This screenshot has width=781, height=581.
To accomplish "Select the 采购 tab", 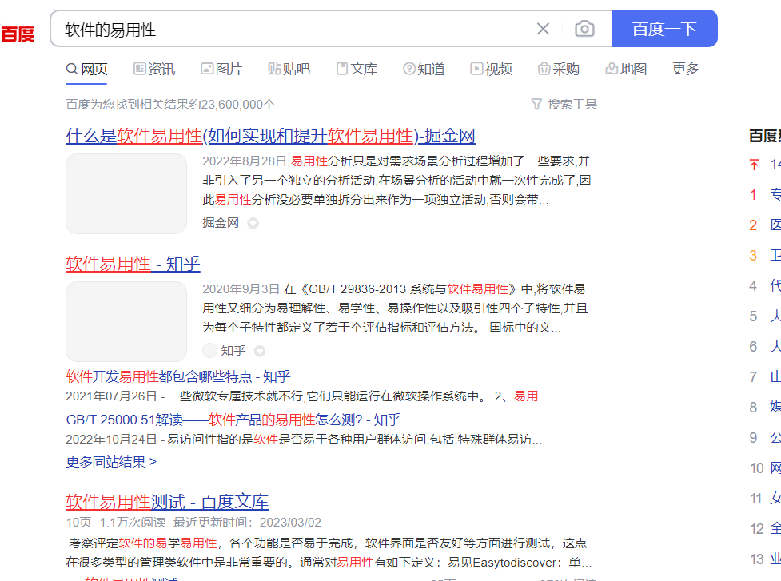I will coord(558,69).
